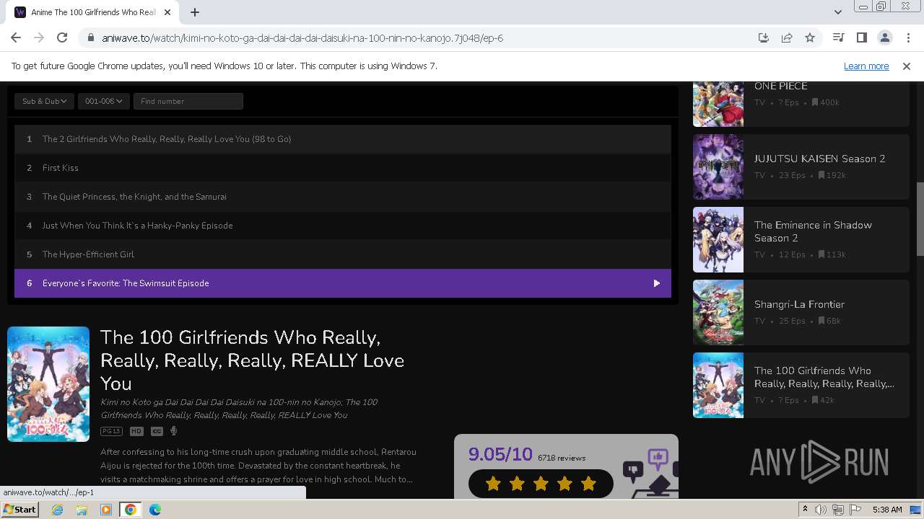Click the third gold rating star

541,484
